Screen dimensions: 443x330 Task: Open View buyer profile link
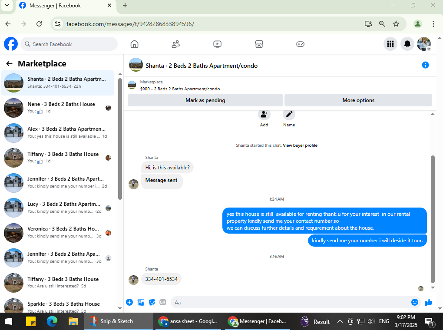300,145
